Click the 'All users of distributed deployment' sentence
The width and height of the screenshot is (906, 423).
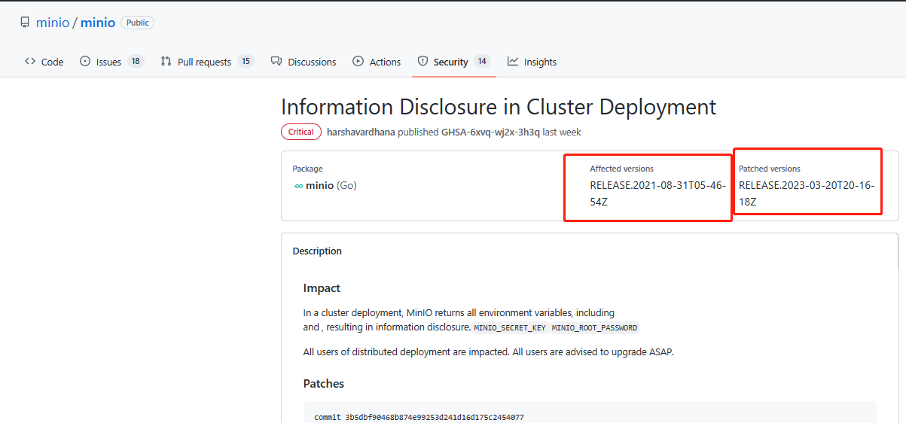tap(489, 351)
